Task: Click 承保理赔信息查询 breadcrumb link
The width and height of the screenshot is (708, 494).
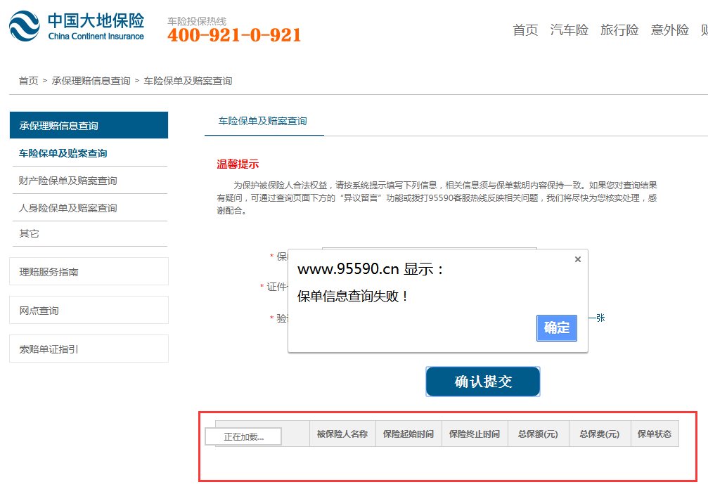Action: 91,81
